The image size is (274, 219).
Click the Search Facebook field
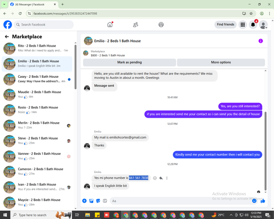point(44,25)
